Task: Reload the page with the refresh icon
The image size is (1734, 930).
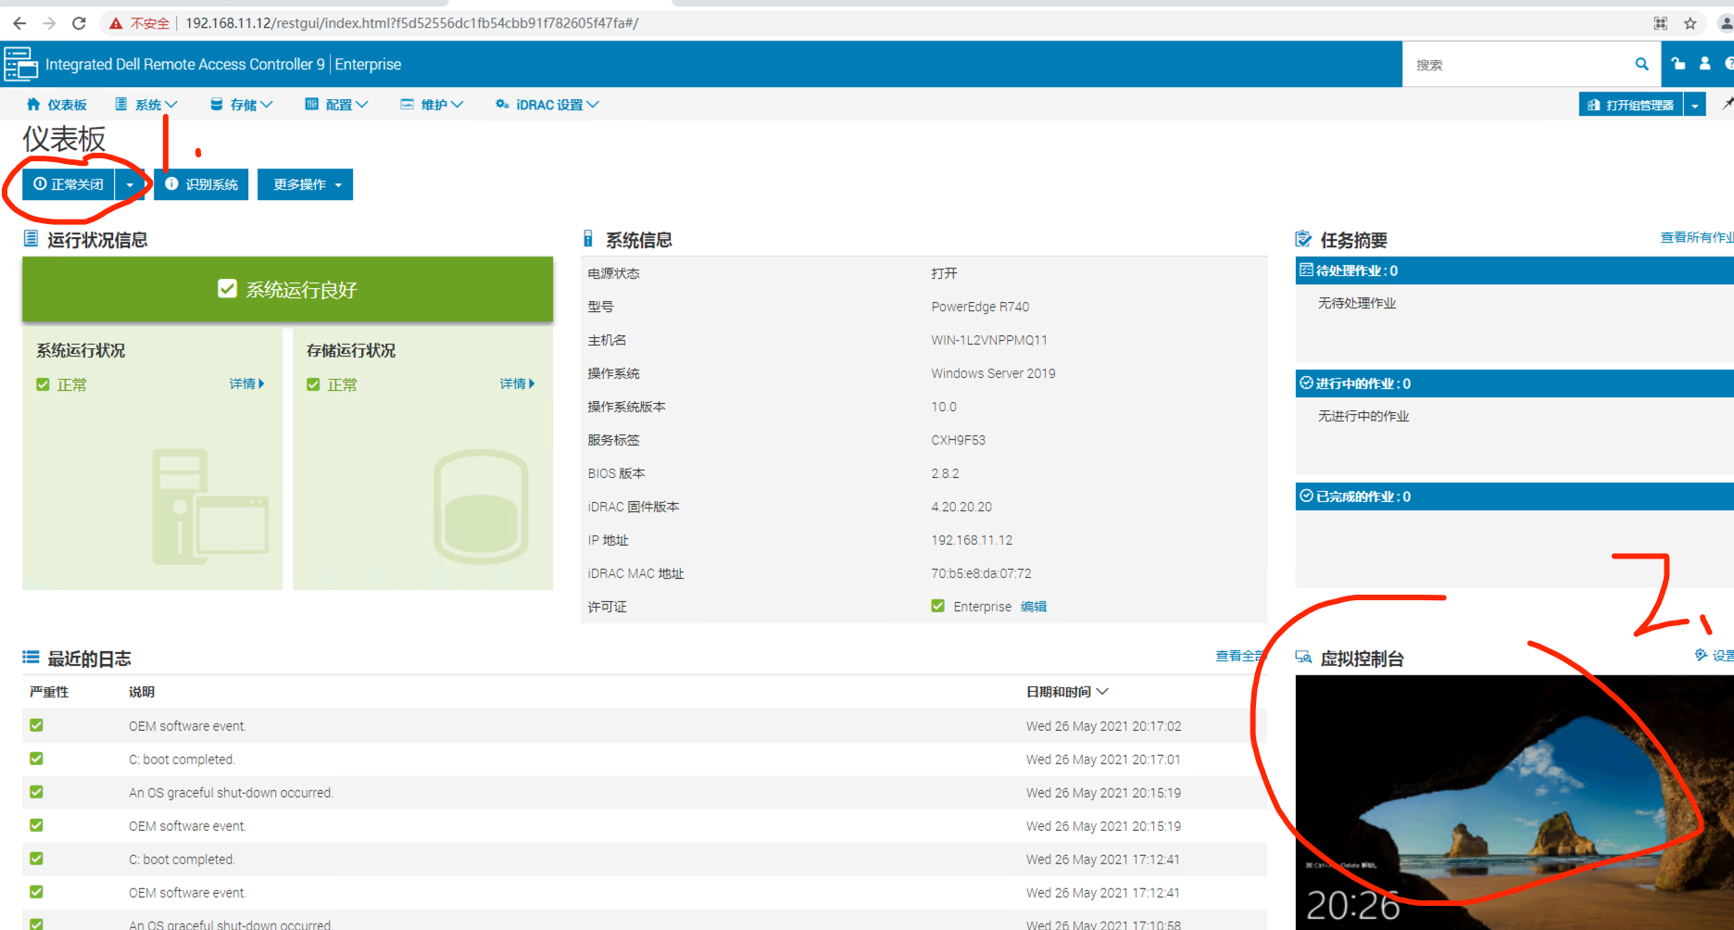Action: coord(79,23)
